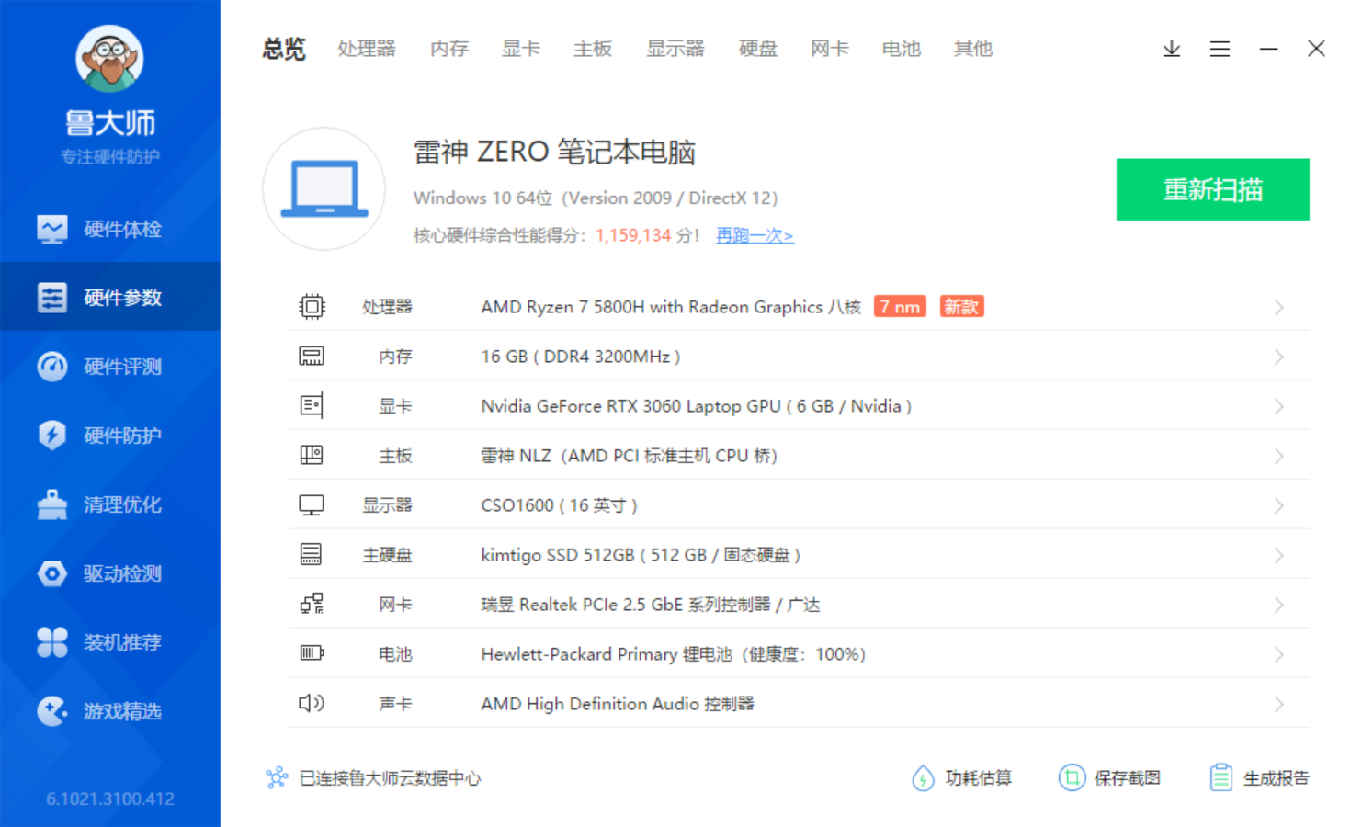The image size is (1351, 827).
Task: Select the 硬件参数 sidebar icon
Action: coord(52,298)
